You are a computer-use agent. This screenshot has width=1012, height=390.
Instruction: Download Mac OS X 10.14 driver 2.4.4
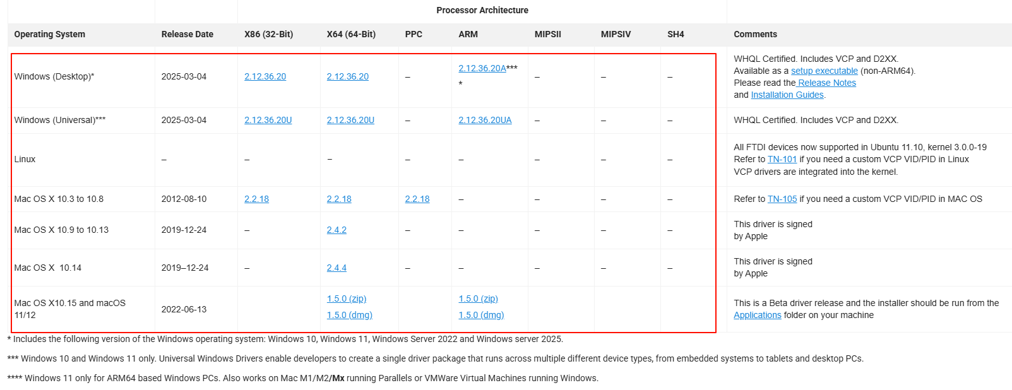336,268
